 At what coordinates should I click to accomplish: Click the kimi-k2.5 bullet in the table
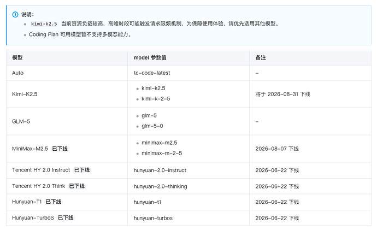pyautogui.click(x=154, y=89)
